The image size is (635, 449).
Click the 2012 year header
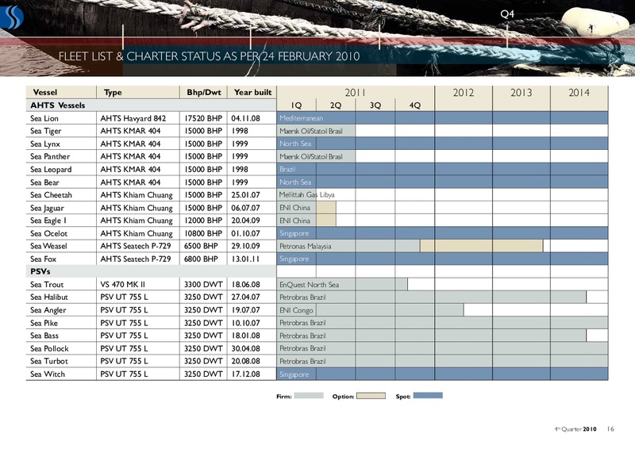(x=464, y=93)
